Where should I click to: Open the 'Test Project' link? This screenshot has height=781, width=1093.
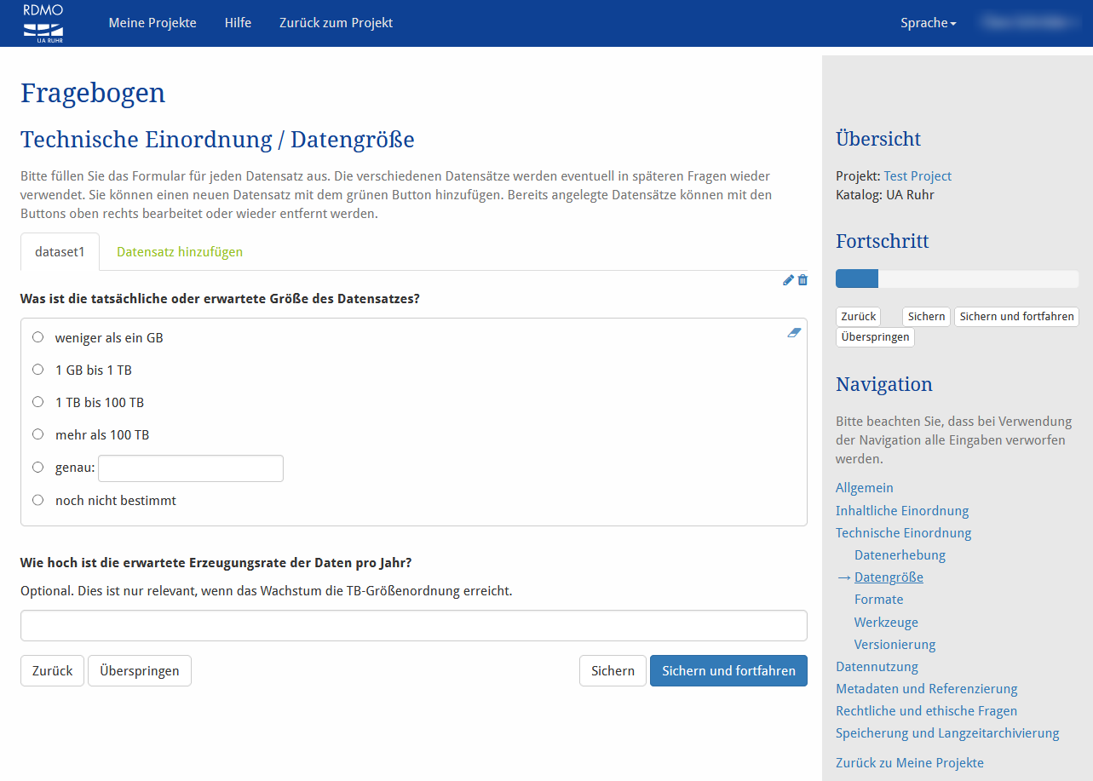coord(918,176)
